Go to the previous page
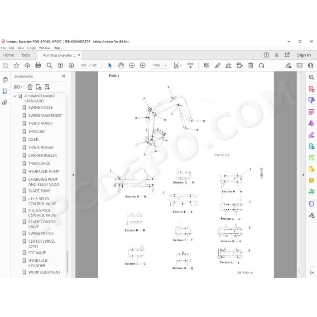Screen dimensions: 317x317 (60, 66)
